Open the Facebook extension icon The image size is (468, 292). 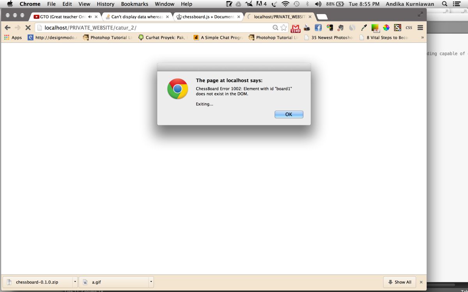click(318, 28)
